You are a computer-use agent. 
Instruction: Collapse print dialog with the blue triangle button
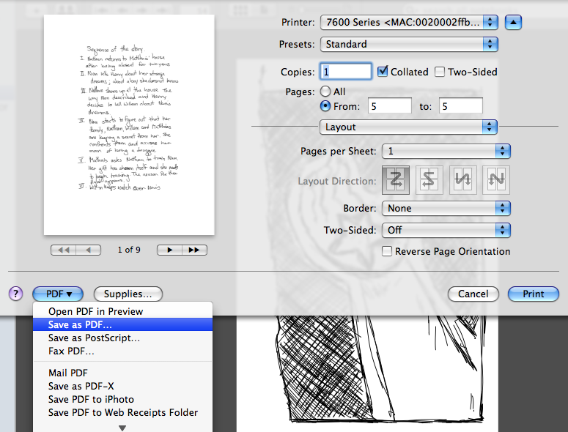(x=514, y=22)
